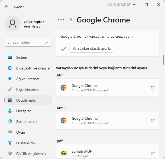Click the vertical scrollbar thumb
This screenshot has width=165, height=159.
pyautogui.click(x=164, y=60)
